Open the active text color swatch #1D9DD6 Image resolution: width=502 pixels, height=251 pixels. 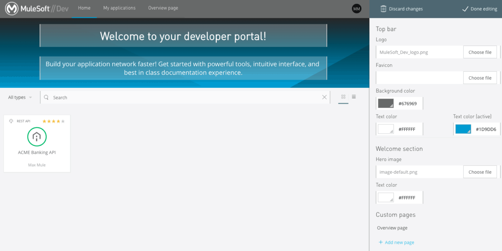tap(463, 129)
